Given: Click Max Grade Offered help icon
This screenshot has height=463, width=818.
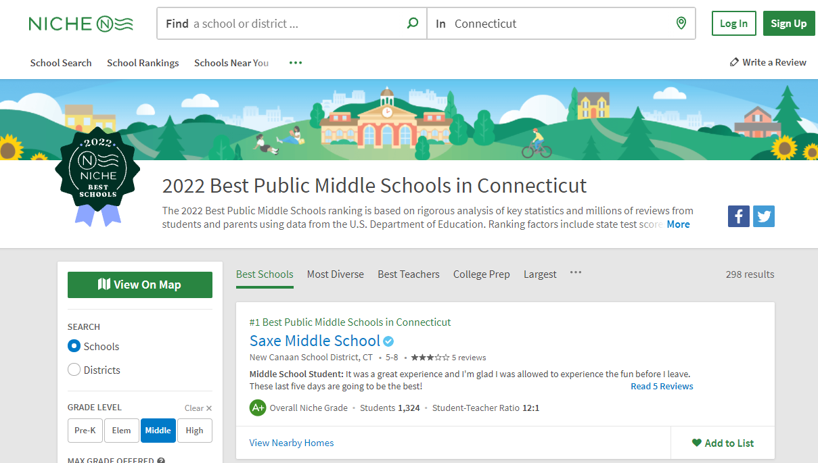Looking at the screenshot, I should (161, 461).
